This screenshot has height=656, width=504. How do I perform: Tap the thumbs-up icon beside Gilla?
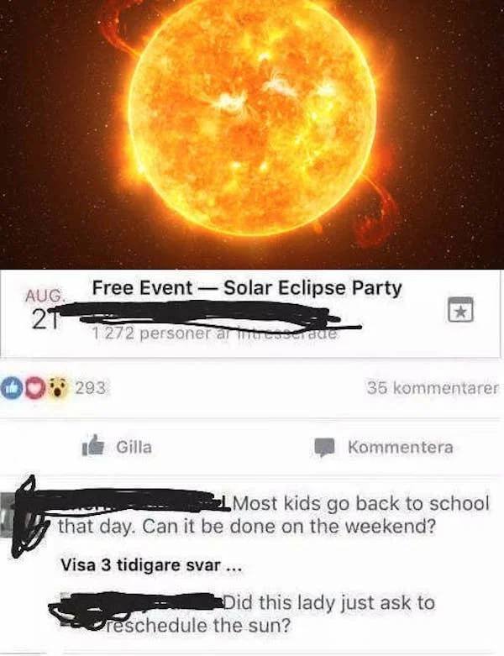93,445
